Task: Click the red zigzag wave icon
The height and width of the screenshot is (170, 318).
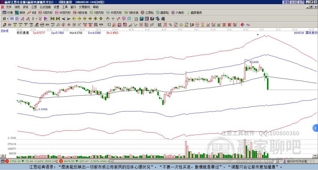Action: click(x=118, y=19)
